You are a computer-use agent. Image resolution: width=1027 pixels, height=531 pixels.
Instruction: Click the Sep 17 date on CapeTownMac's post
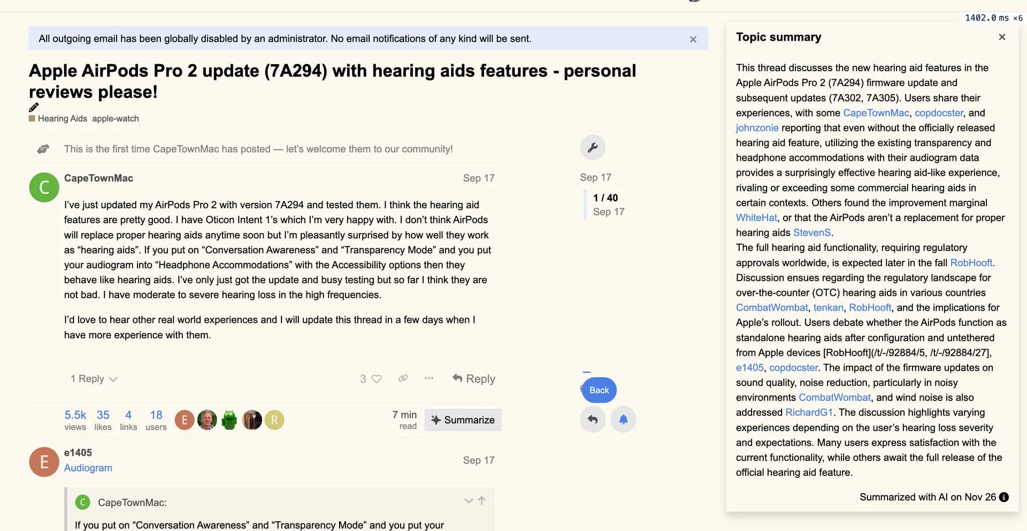(x=479, y=178)
